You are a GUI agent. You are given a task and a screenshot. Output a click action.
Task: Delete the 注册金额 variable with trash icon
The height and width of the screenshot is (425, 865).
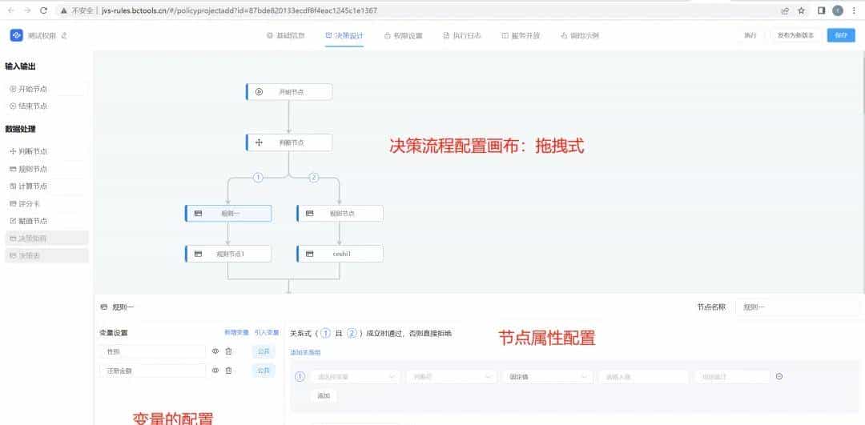(x=228, y=371)
